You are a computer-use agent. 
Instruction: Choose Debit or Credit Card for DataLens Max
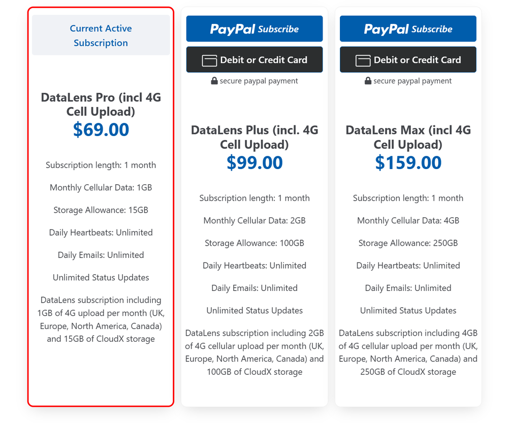click(x=408, y=60)
